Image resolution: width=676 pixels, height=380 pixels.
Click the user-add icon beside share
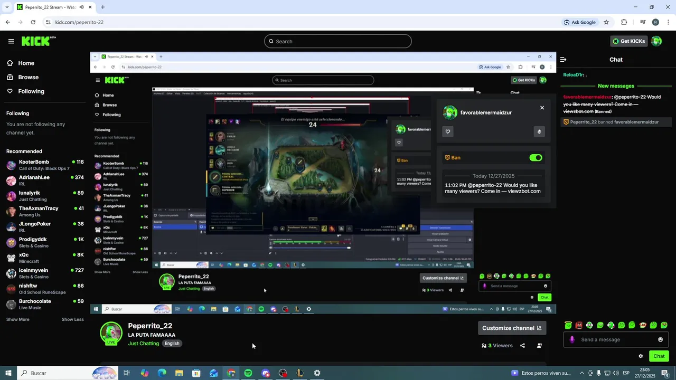coord(539,346)
